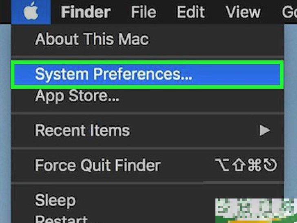Click the Escape symbol beside Force Quit

click(x=270, y=165)
